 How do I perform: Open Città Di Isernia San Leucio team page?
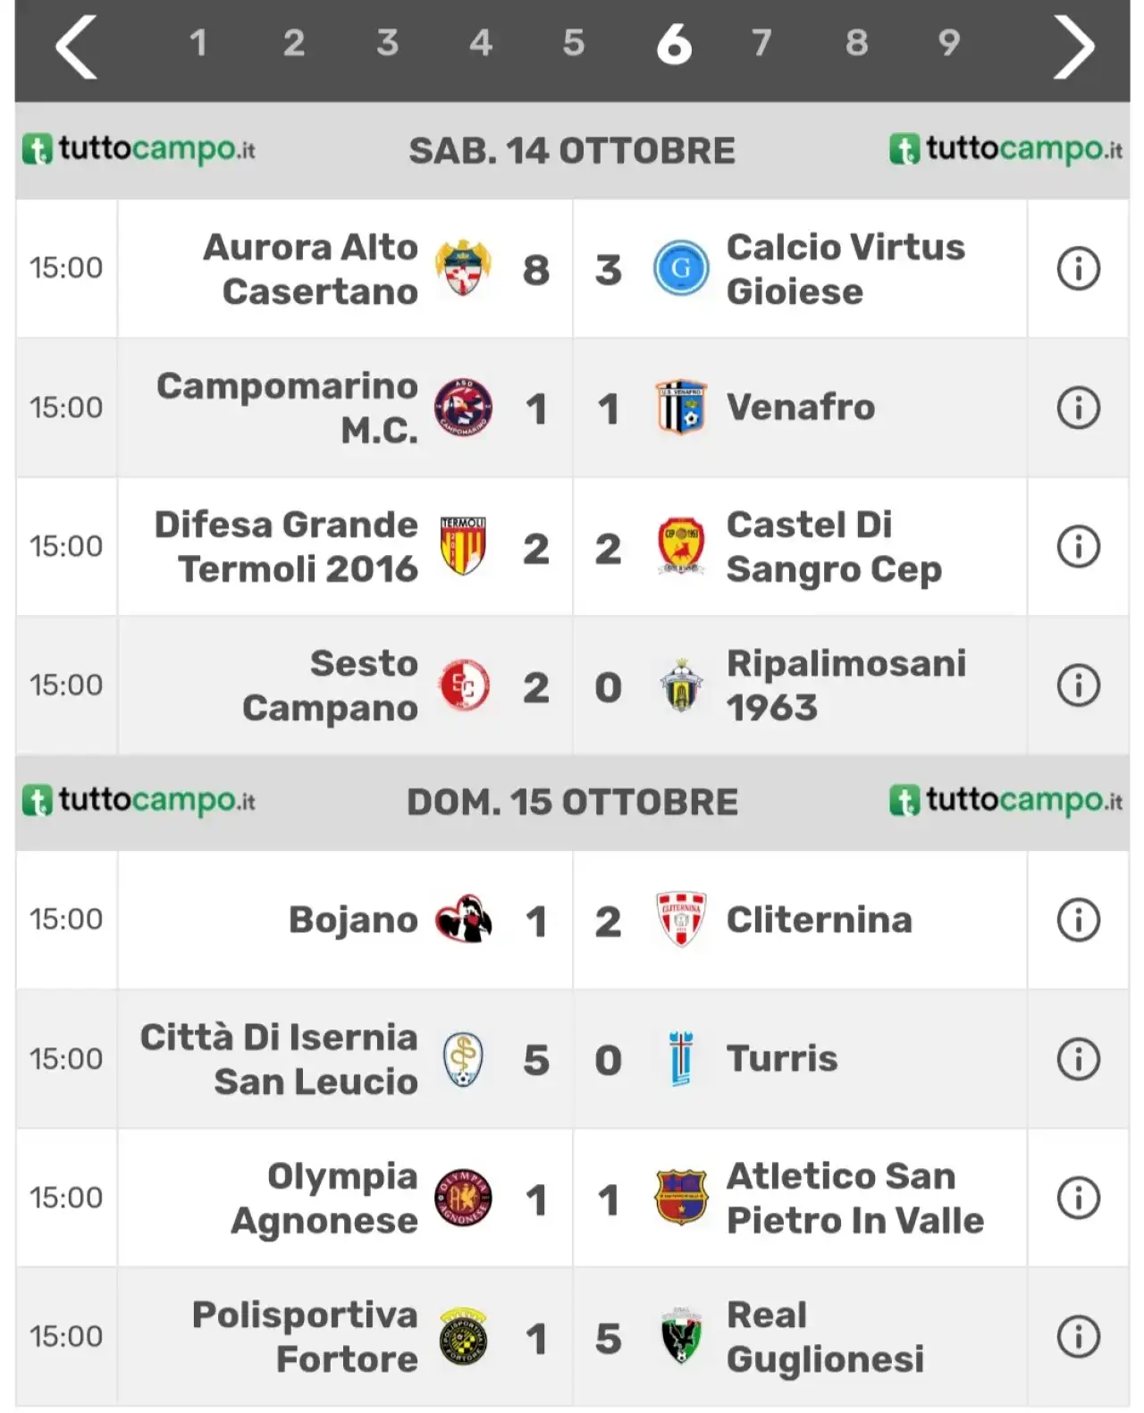click(279, 1059)
